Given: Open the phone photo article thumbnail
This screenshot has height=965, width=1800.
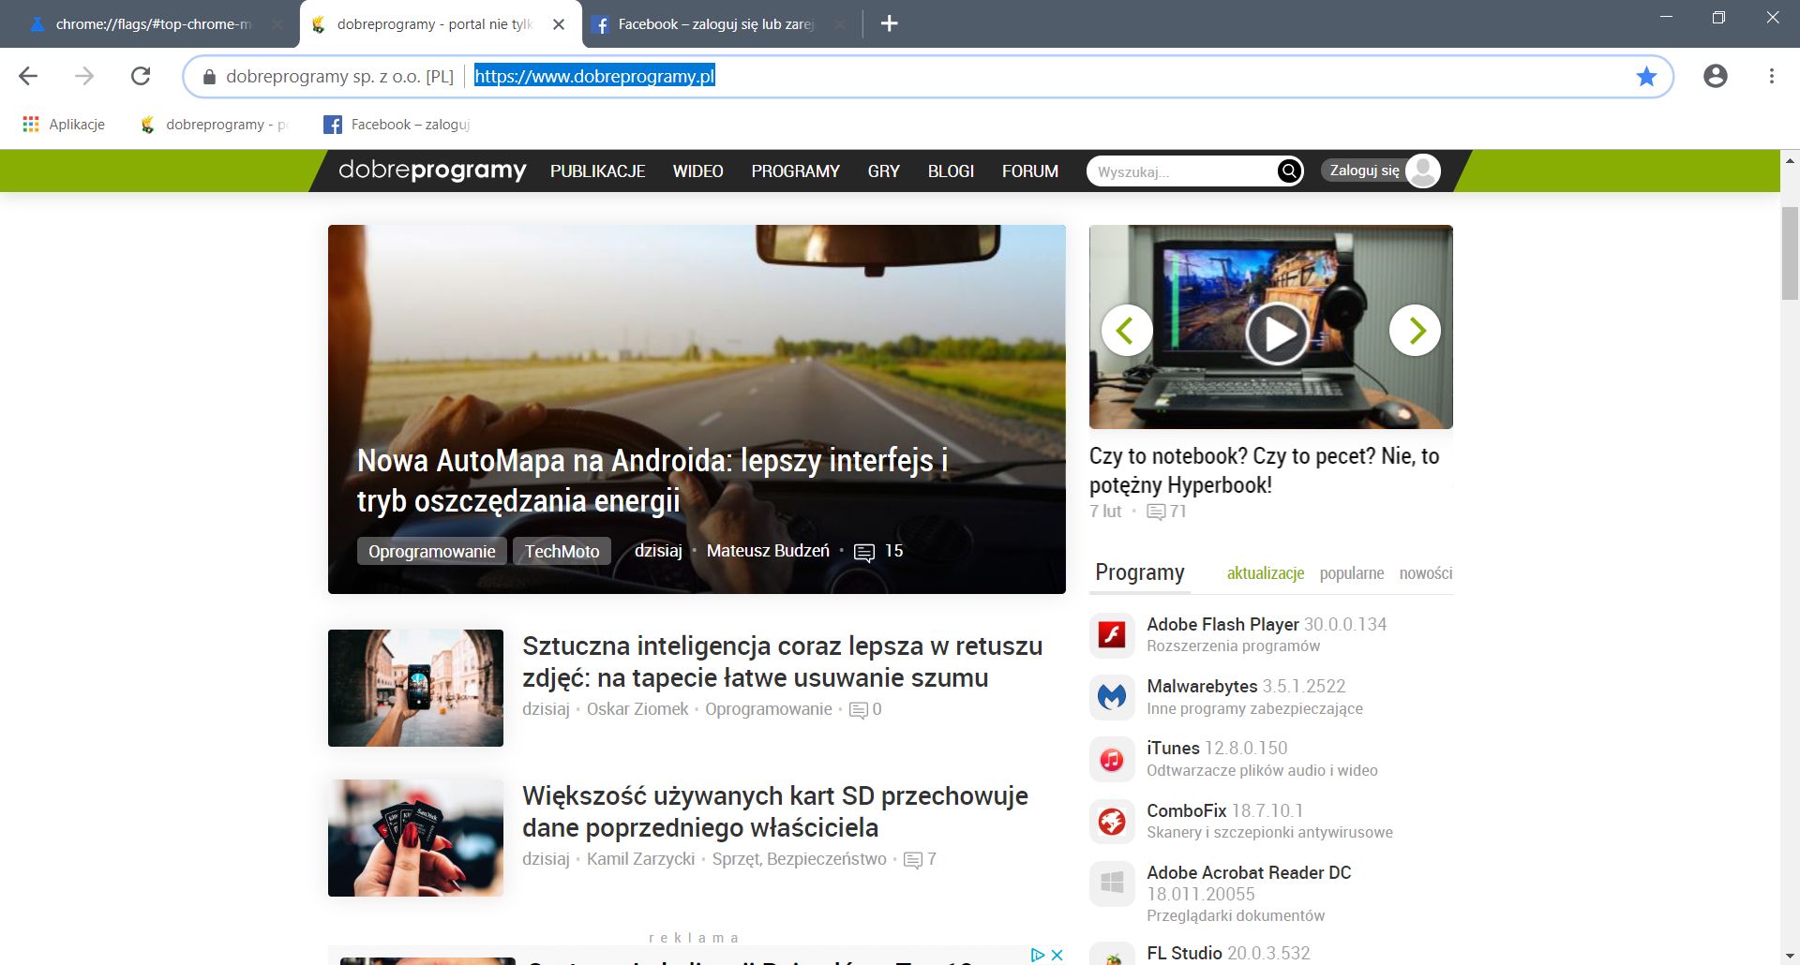Looking at the screenshot, I should click(x=415, y=688).
